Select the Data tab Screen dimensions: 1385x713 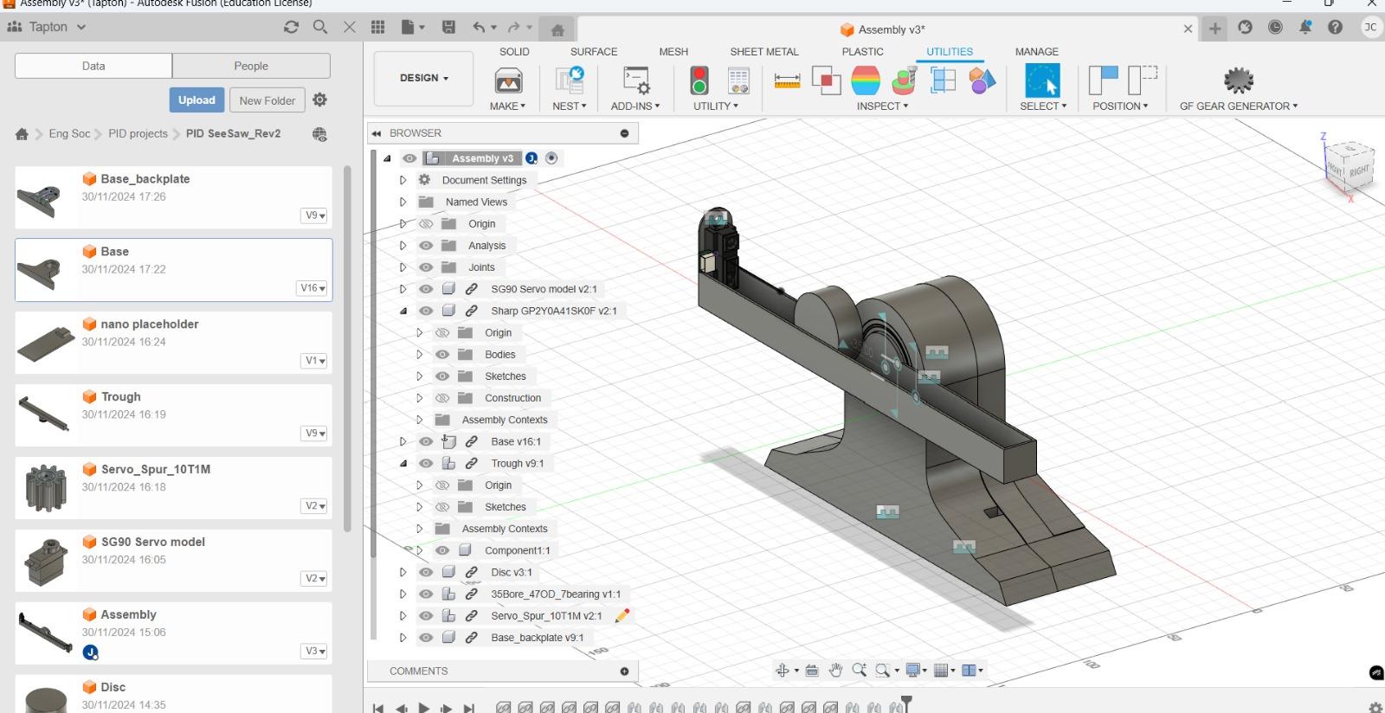click(x=93, y=66)
